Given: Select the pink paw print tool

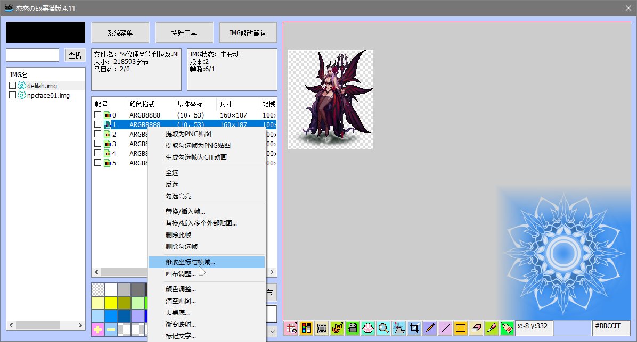Looking at the screenshot, I should coord(368,328).
